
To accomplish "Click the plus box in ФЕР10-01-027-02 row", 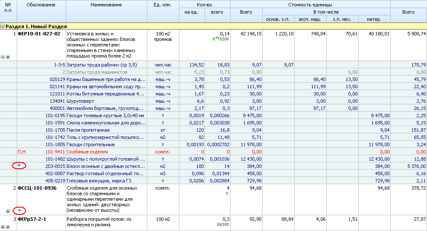I will point(8,57).
